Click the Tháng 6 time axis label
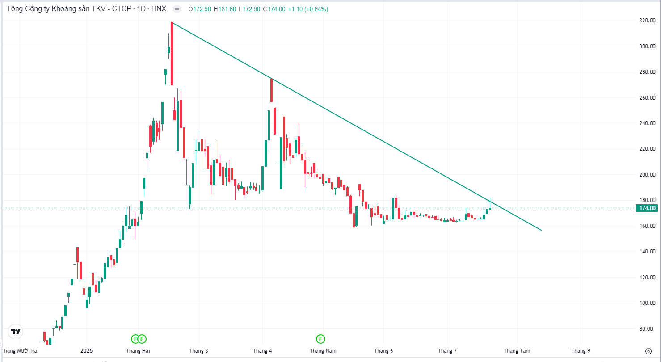661x362 pixels. [384, 351]
